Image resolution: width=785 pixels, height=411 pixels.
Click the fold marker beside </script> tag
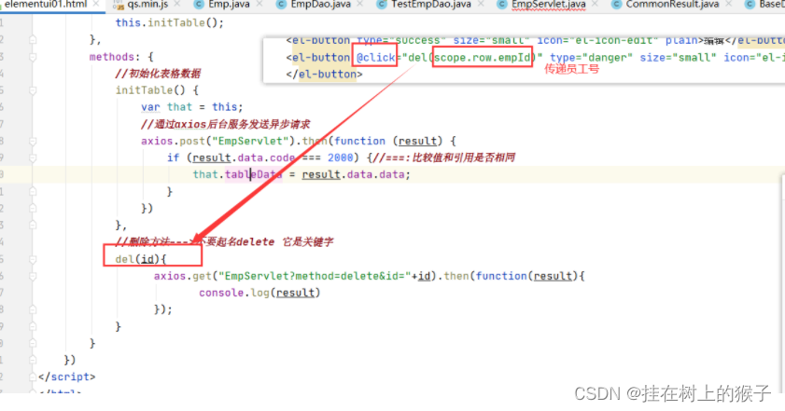click(33, 377)
